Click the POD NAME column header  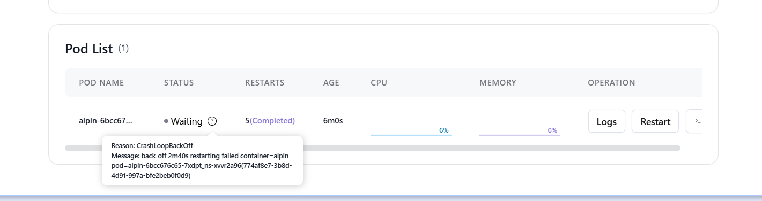(101, 83)
